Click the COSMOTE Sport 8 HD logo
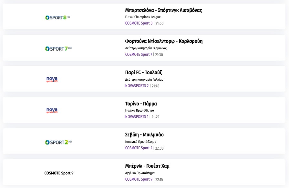Viewport: 289px width, 188px height. pyautogui.click(x=57, y=17)
